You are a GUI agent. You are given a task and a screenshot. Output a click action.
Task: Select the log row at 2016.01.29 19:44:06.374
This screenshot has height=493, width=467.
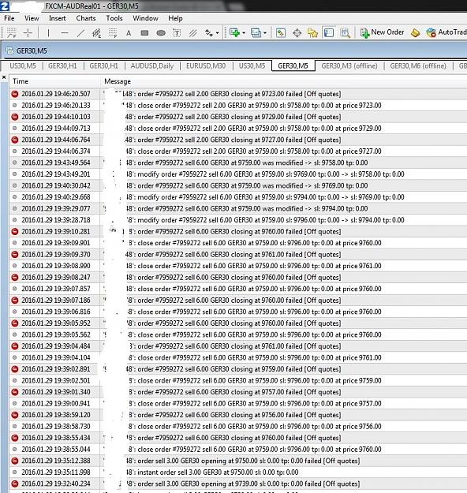pyautogui.click(x=238, y=151)
